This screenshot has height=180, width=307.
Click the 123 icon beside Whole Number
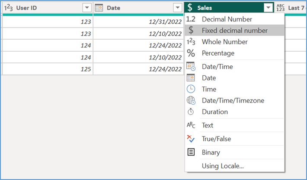coord(191,42)
